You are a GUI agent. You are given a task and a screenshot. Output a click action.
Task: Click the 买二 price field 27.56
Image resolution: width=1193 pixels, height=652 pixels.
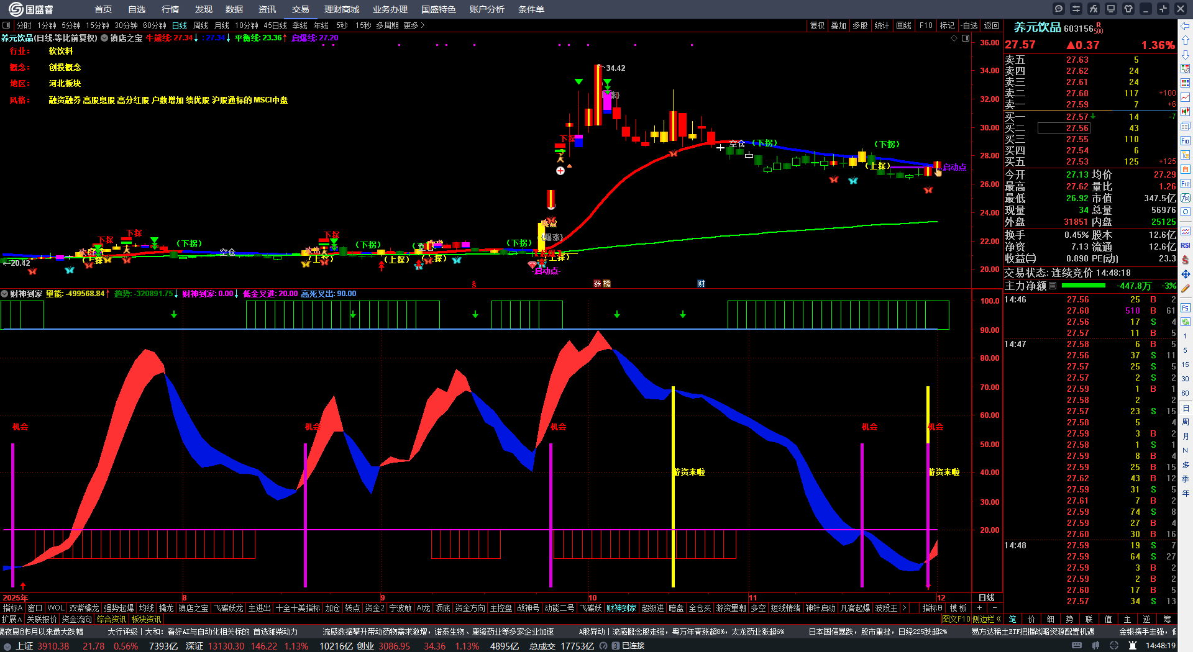point(1063,128)
